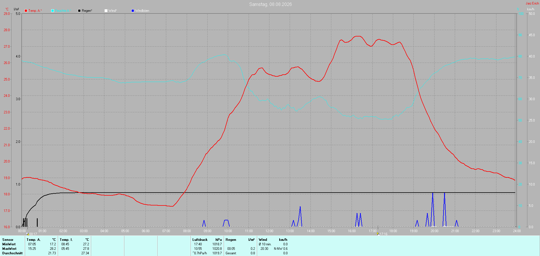540x256 pixels.
Task: Click the 'Durchschnitt' row label
Action: tap(12, 253)
